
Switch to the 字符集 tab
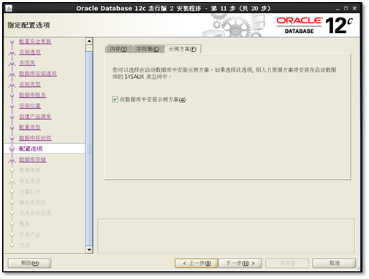(x=148, y=49)
